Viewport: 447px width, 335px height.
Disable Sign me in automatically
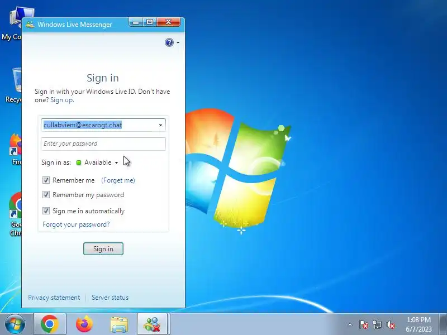(x=46, y=211)
